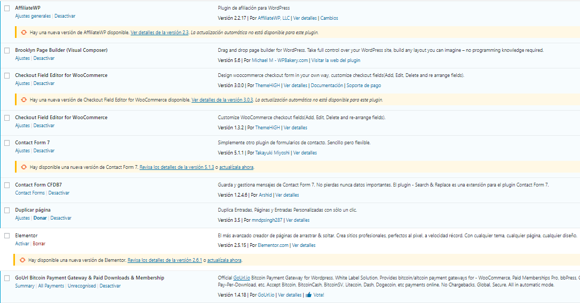
Task: Open Ver detalles de la versión 2.3
Action: coord(160,33)
